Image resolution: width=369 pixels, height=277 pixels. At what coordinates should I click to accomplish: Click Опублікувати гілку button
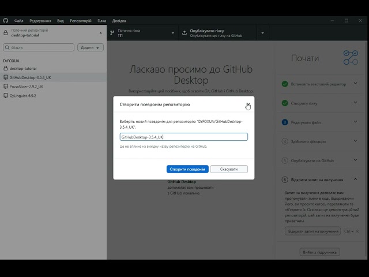[218, 33]
